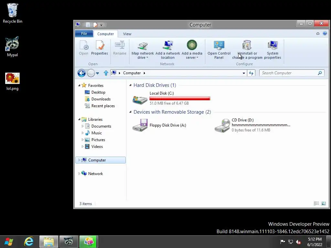
Task: Click the 3 items status bar text
Action: 85,204
